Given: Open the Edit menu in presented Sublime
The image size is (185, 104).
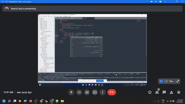Looking at the screenshot, I should pyautogui.click(x=41, y=16).
